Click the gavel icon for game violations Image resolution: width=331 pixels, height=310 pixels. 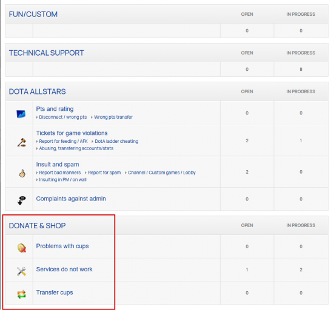coord(22,142)
